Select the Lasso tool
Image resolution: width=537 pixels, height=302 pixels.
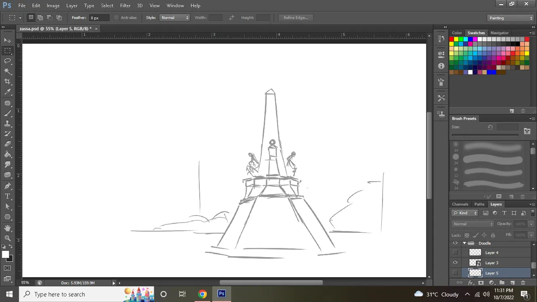[x=8, y=61]
